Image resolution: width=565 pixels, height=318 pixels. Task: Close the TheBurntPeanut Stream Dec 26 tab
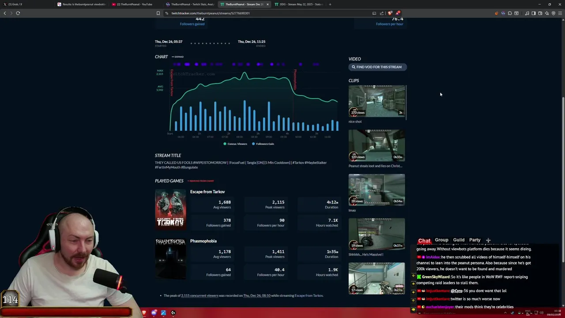coord(267,4)
